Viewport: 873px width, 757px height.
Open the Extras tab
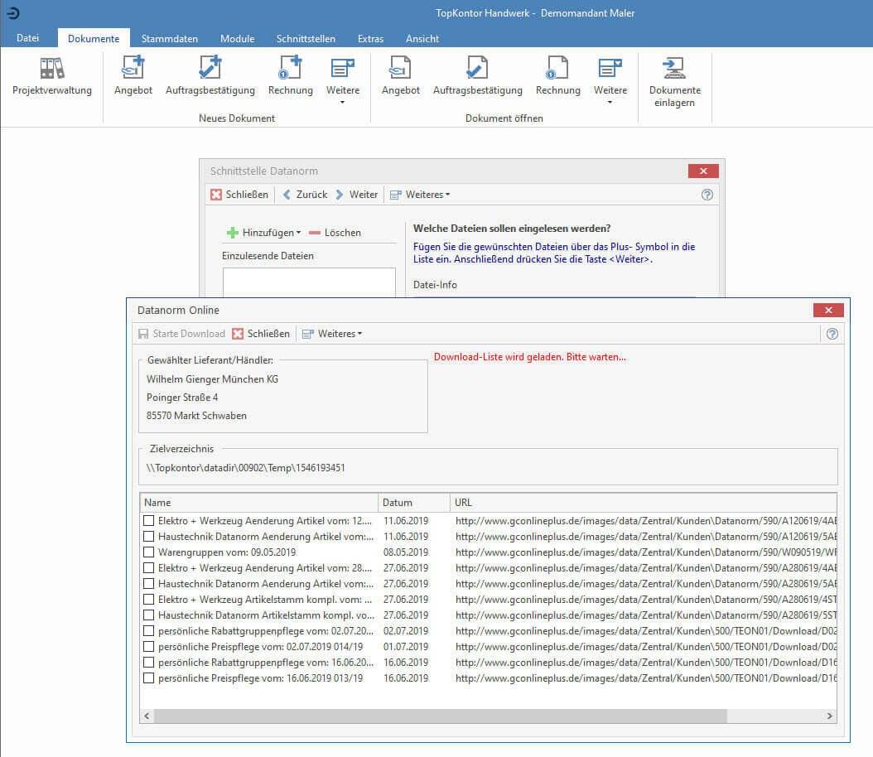click(x=370, y=38)
